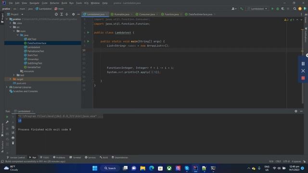Click the print icon in Run panel
This screenshot has height=173, width=308.
coord(13,138)
